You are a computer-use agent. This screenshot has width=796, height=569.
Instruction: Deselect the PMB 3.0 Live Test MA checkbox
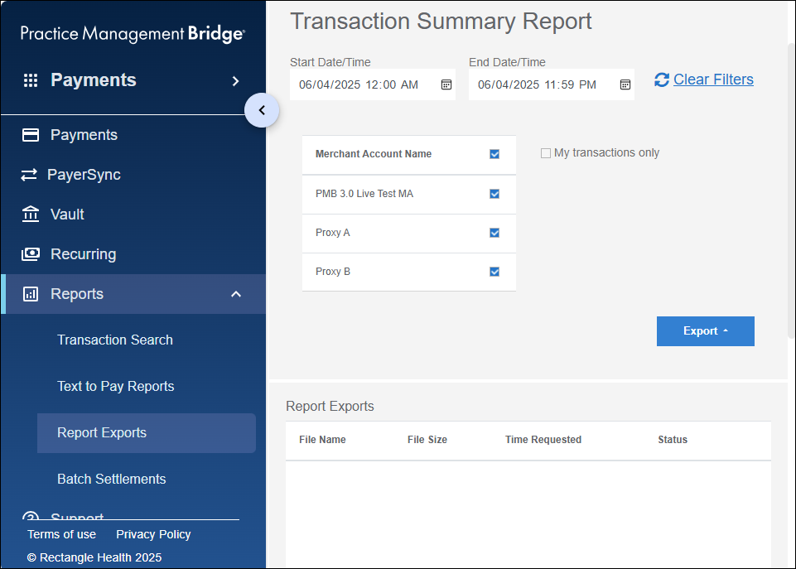pos(494,194)
